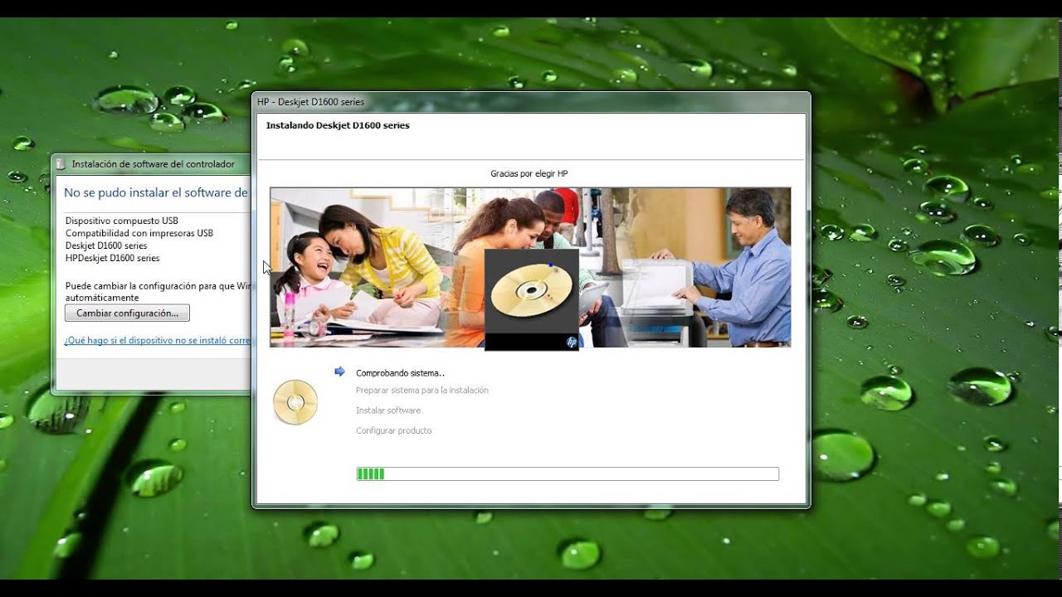
Task: Select the 'Instalar software' step text
Action: [388, 410]
